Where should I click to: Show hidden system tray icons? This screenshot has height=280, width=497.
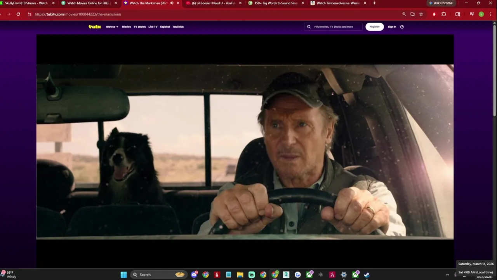tap(447, 275)
